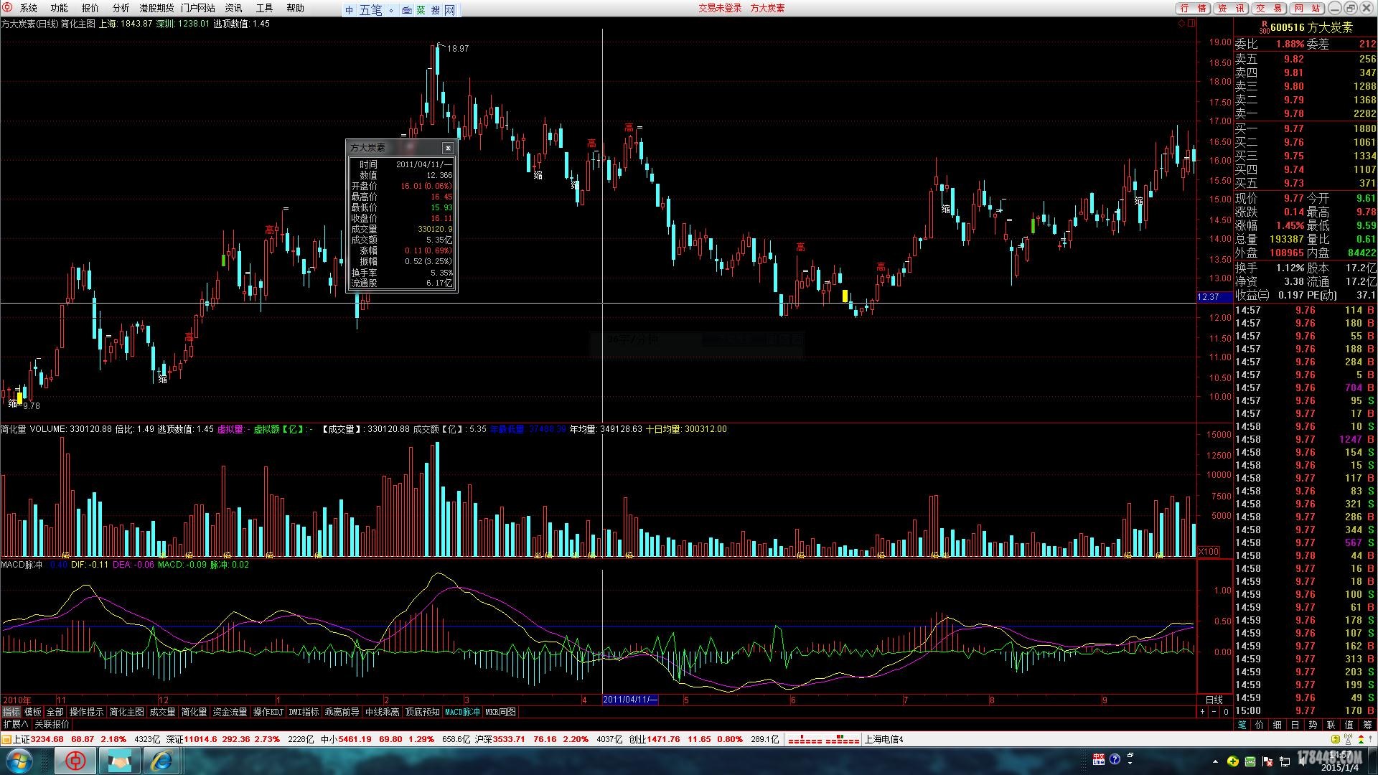Click the square panel toggle icon above price axis
The image size is (1378, 775).
click(1191, 24)
